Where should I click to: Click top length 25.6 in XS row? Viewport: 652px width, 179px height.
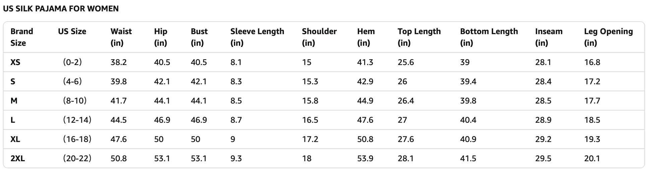(406, 62)
